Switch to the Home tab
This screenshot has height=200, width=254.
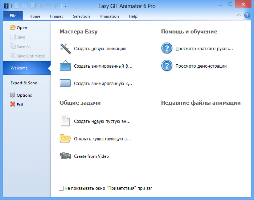click(x=35, y=16)
